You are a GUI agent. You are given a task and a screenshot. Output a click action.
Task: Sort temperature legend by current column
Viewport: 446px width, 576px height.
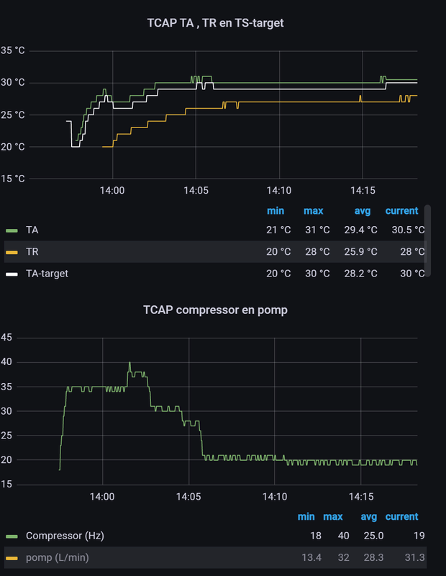[x=401, y=210]
